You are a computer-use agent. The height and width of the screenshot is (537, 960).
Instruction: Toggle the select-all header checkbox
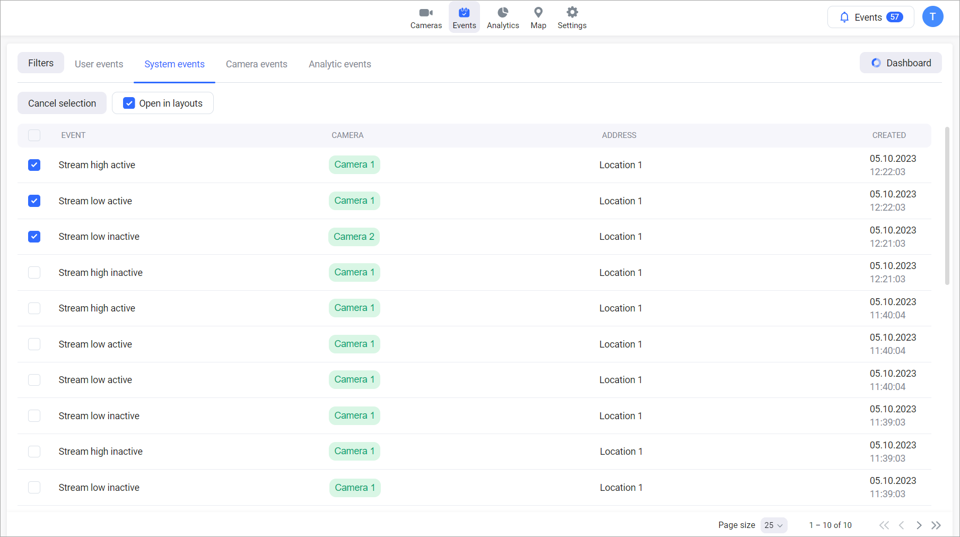34,135
